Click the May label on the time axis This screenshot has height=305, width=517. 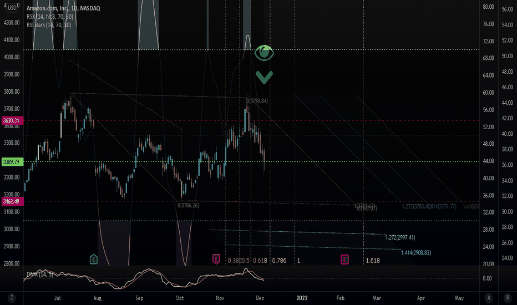(x=459, y=298)
